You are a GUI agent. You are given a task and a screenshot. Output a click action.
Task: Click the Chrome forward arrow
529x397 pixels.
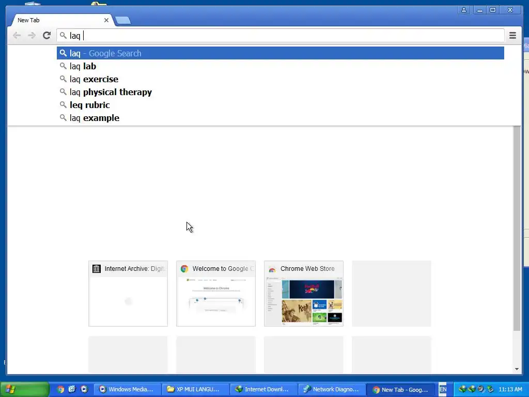32,36
